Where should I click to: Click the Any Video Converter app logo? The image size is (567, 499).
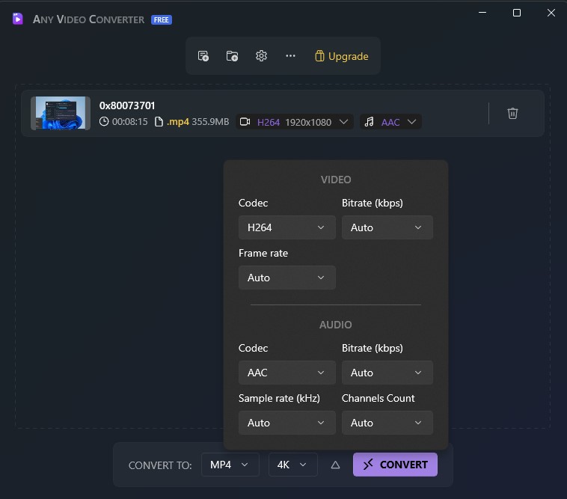(x=17, y=19)
